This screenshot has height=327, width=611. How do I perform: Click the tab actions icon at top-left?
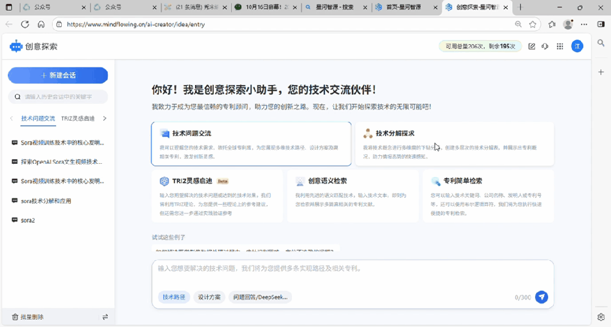[x=9, y=7]
